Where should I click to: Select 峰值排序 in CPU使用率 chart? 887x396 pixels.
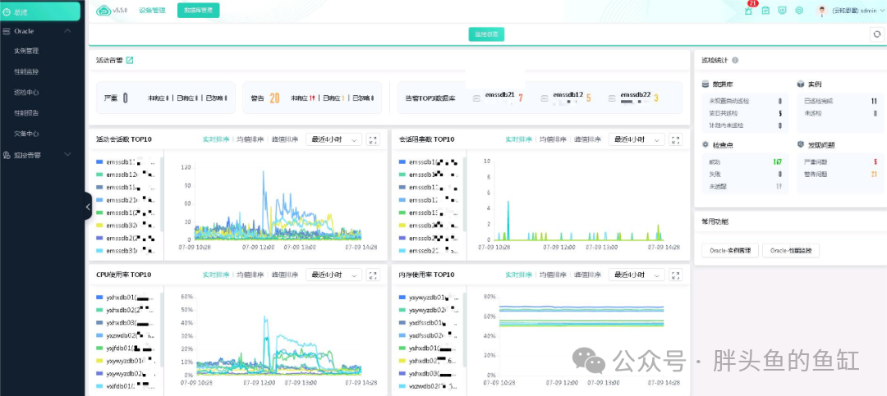click(284, 275)
